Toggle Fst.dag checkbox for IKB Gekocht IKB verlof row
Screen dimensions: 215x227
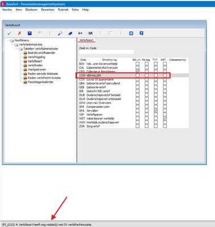pos(146,91)
